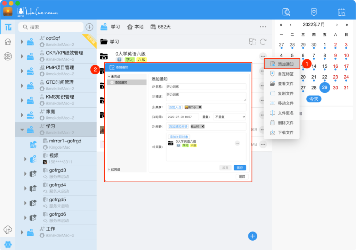Viewport: 356px width, 250px height.
Task: Open the 重复 dropdown set to 不重复
Action: point(230,117)
